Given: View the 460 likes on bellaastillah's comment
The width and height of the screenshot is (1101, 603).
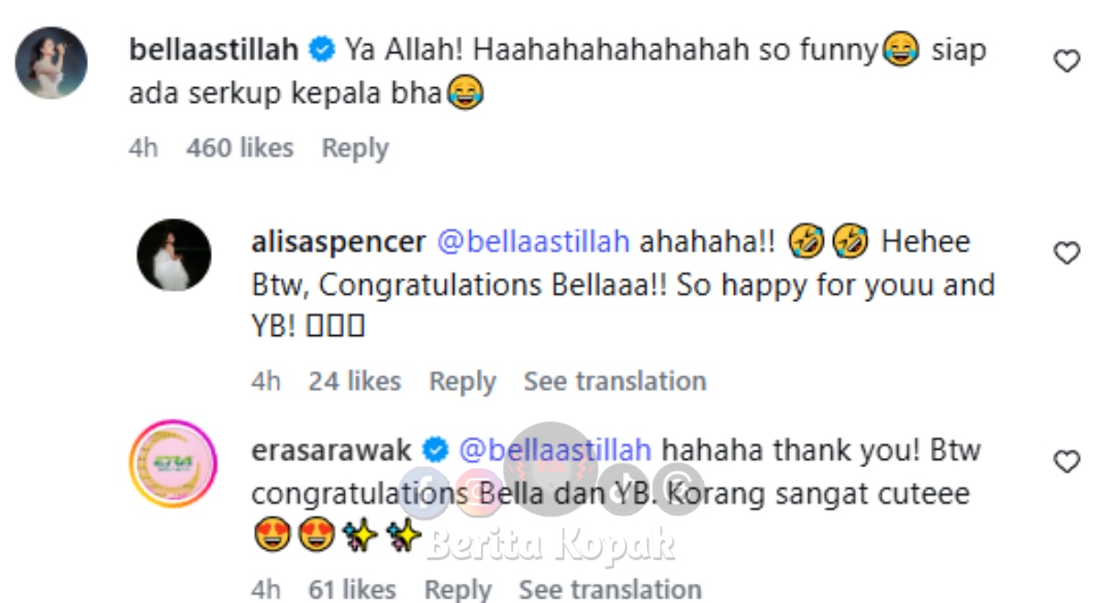Looking at the screenshot, I should (x=239, y=149).
